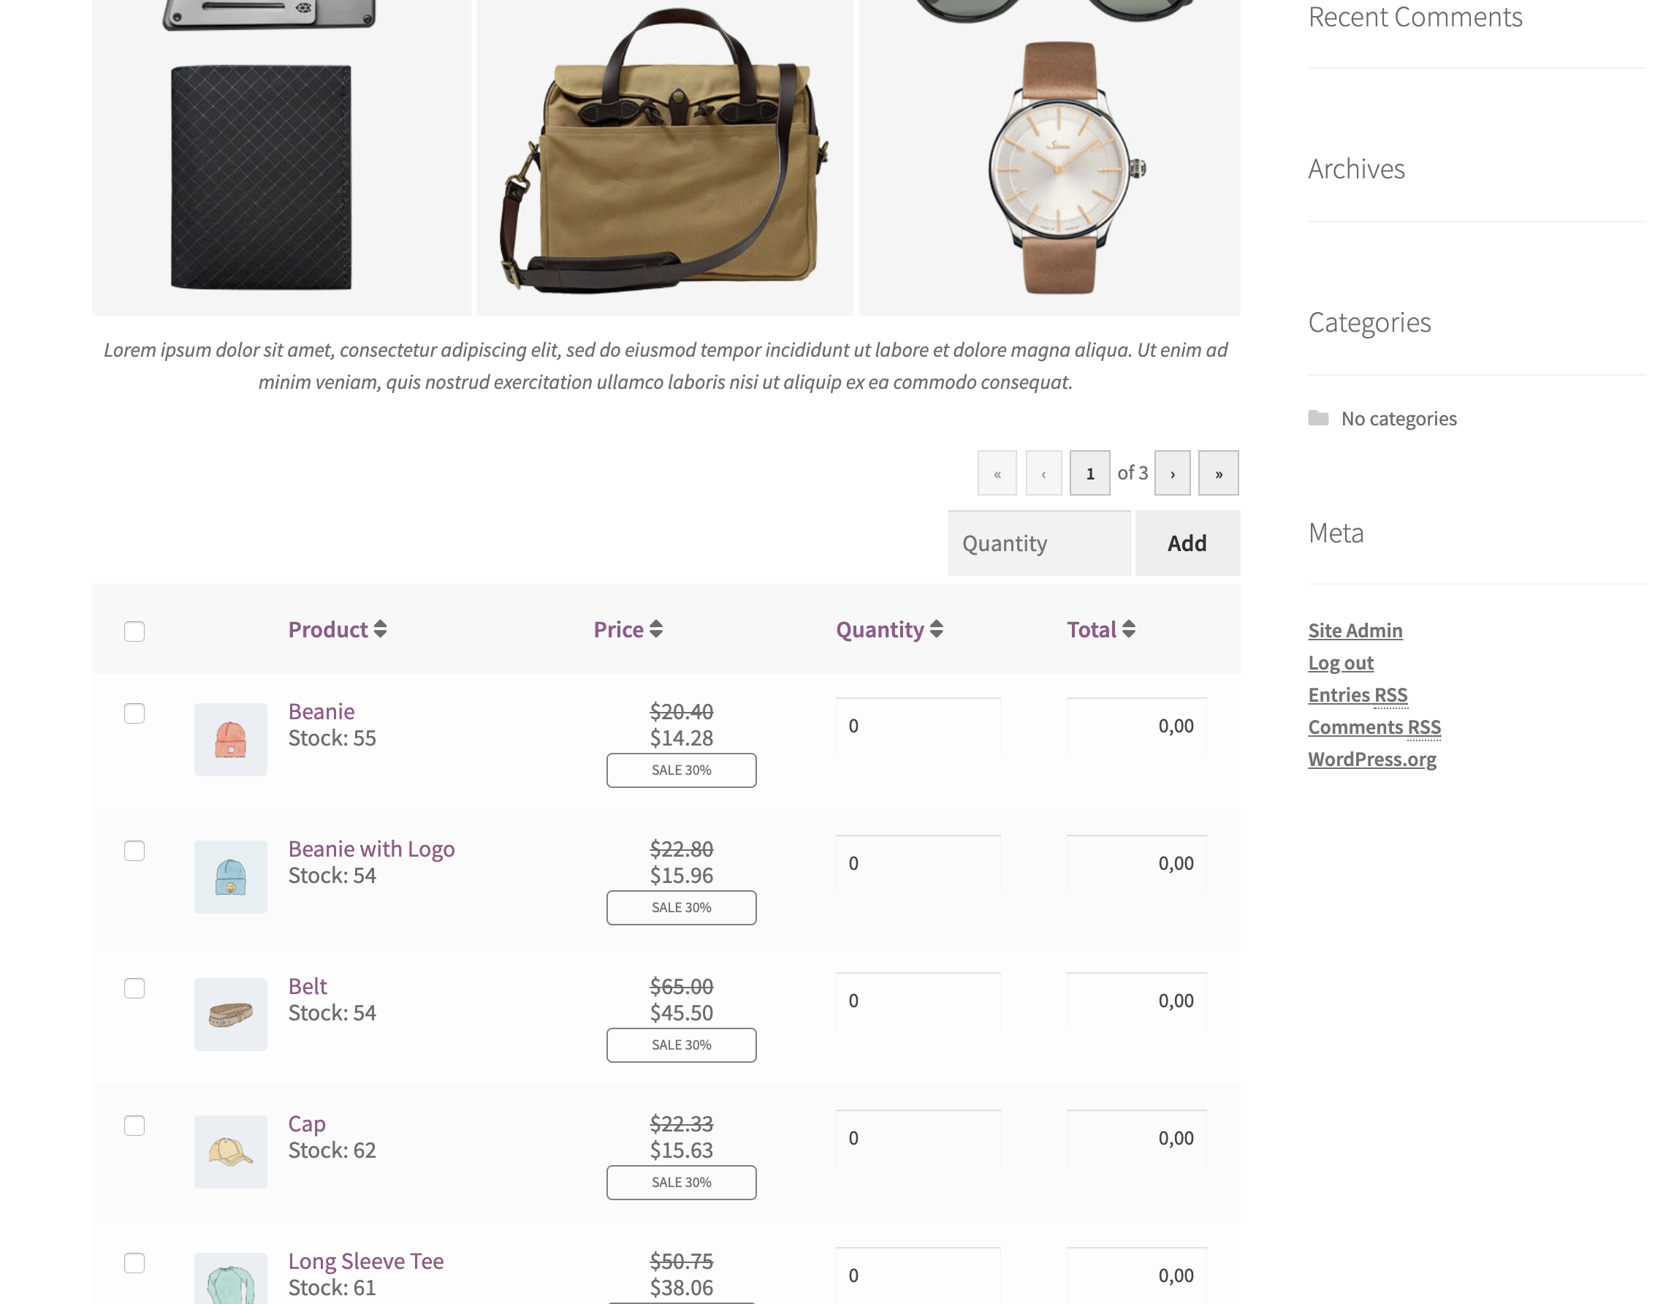The image size is (1663, 1304).
Task: Go to previous page arrow
Action: tap(1043, 474)
